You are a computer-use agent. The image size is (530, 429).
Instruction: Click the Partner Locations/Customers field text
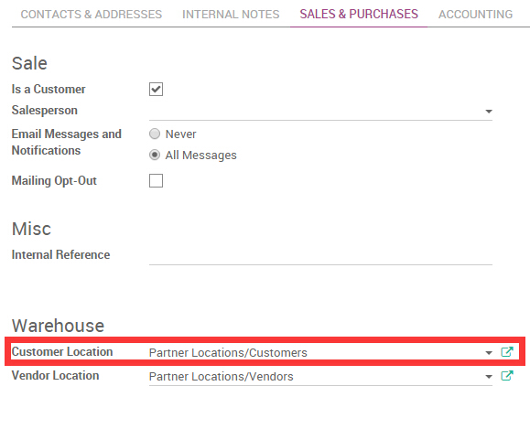(x=228, y=353)
